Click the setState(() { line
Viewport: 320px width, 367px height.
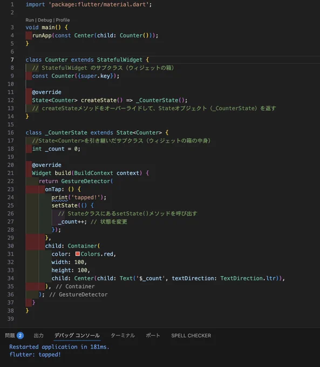pyautogui.click(x=72, y=205)
